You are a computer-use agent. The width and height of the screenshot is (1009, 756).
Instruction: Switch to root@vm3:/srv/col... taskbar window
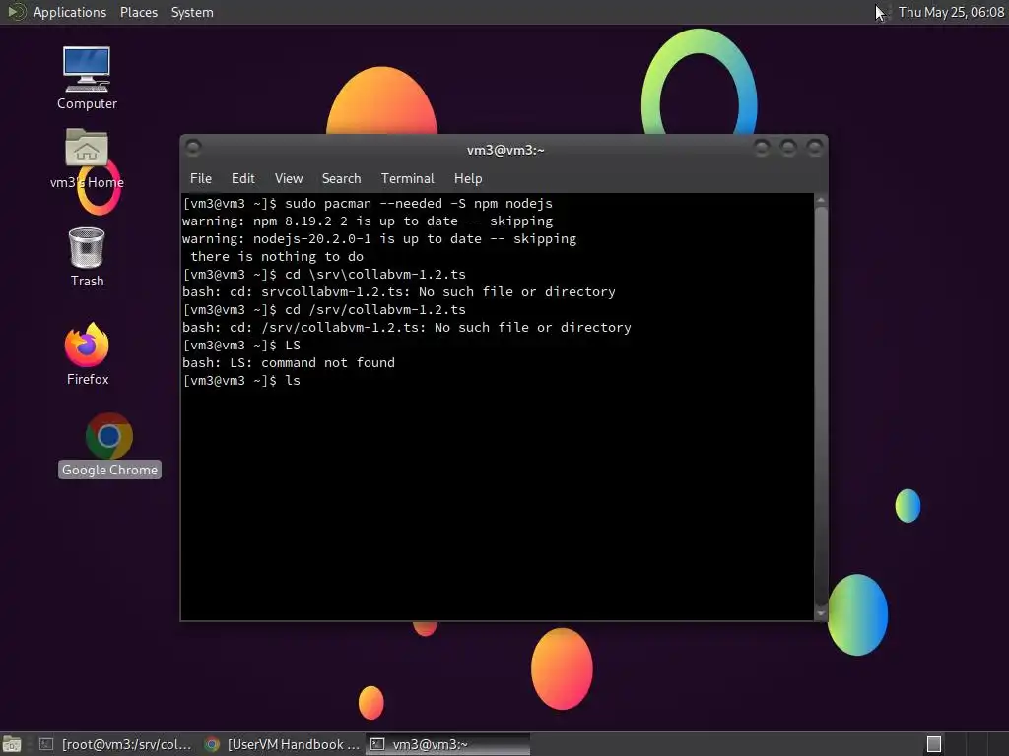(x=116, y=744)
